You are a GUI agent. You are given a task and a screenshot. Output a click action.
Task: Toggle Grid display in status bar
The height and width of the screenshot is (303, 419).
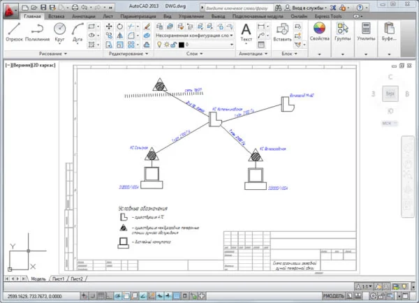(x=101, y=296)
